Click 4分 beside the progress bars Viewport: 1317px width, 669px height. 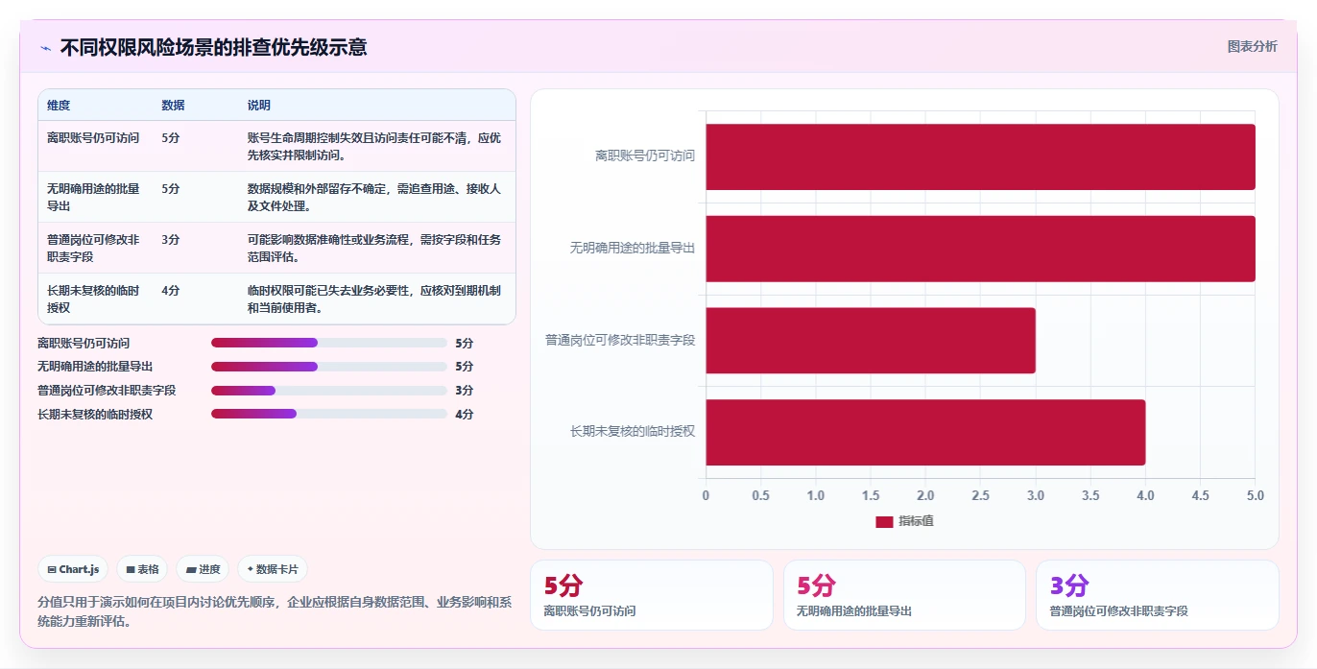coord(465,415)
